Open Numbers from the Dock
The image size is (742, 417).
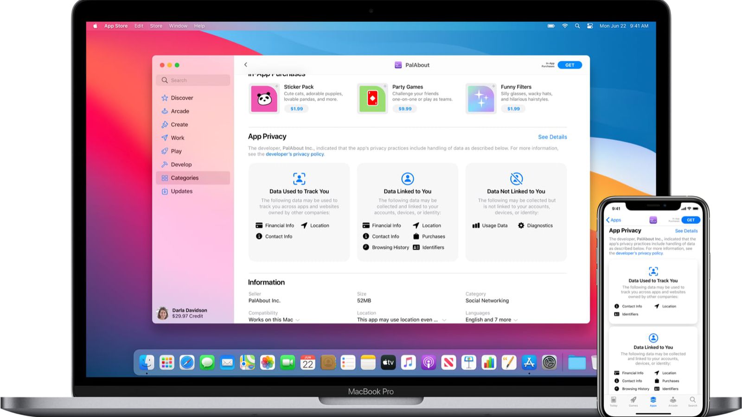(489, 362)
